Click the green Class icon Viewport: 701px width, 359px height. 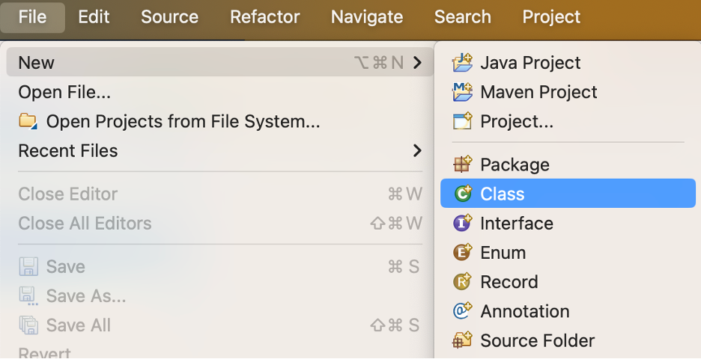[x=463, y=194]
